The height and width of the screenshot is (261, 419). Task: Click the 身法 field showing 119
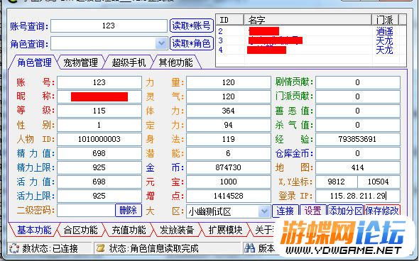point(229,139)
